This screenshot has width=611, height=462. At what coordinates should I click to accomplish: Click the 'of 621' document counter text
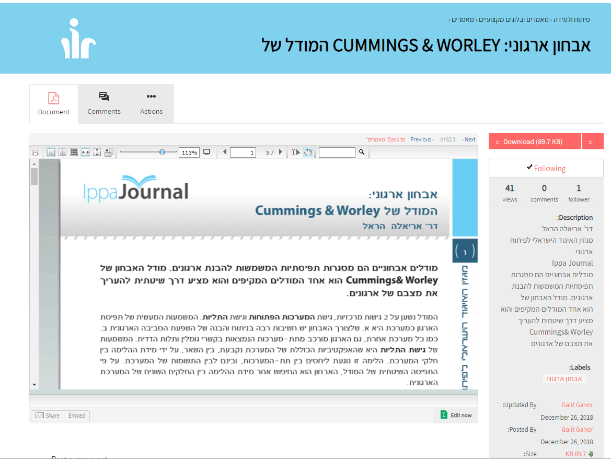(x=448, y=139)
